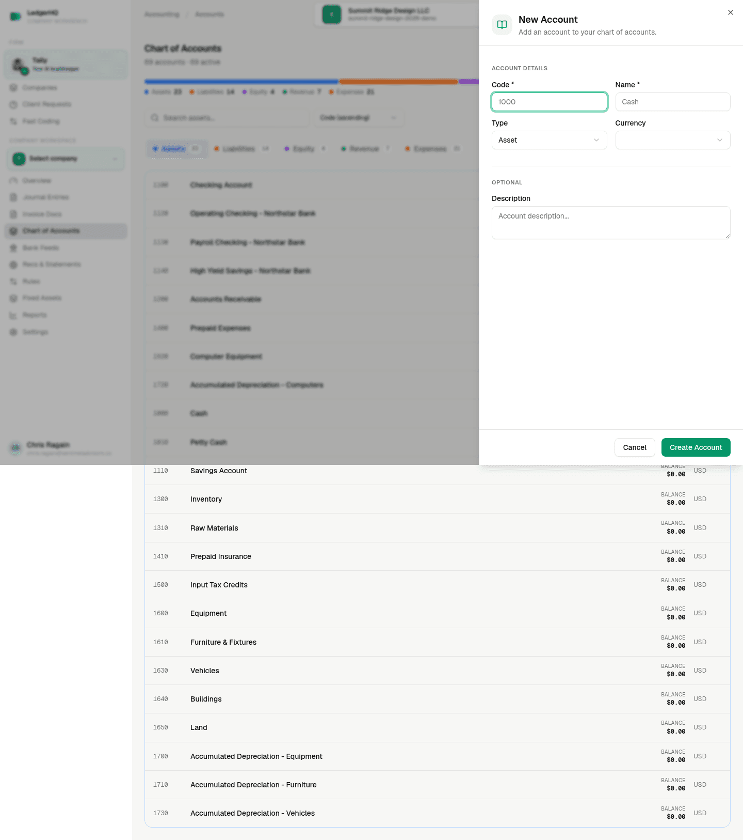The width and height of the screenshot is (743, 840).
Task: Click the Petty Cash row behind the panel
Action: tap(312, 442)
